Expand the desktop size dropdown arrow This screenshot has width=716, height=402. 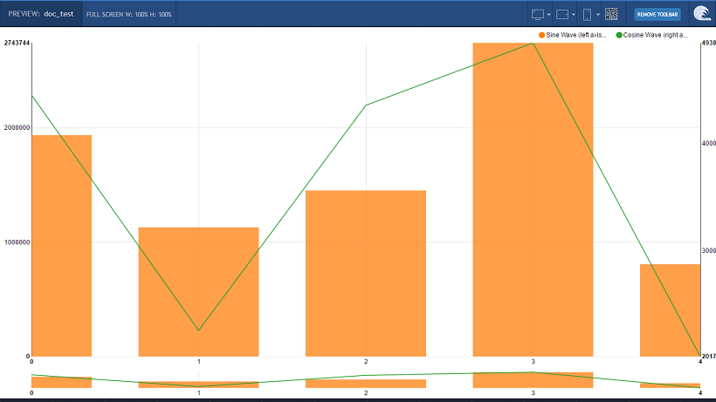point(548,15)
